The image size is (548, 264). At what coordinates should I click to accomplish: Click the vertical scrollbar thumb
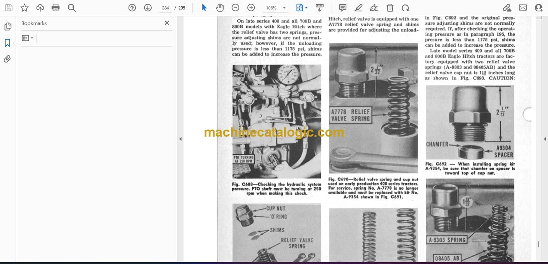pos(539,244)
